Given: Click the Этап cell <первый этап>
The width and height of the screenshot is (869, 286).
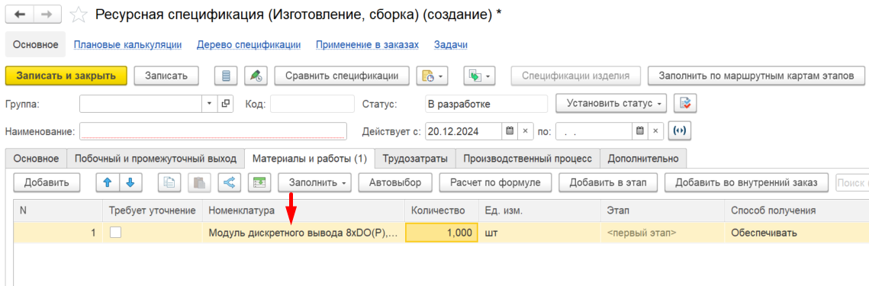Looking at the screenshot, I should pos(662,233).
